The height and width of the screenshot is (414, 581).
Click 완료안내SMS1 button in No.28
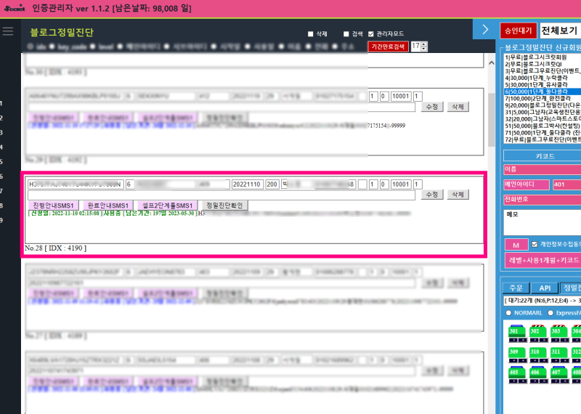[x=107, y=206]
